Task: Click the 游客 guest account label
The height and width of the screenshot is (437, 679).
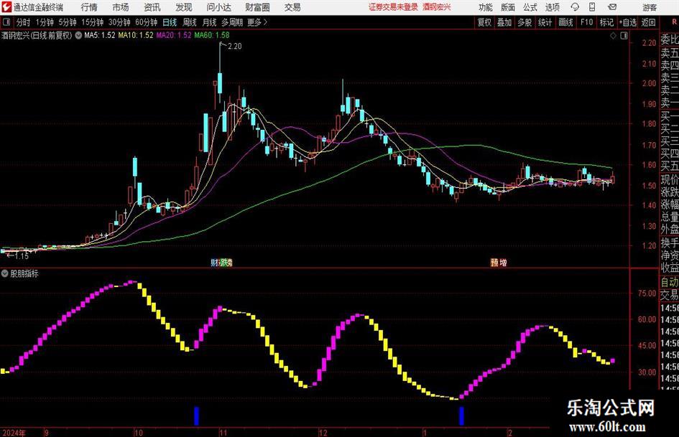Action: tap(649, 7)
